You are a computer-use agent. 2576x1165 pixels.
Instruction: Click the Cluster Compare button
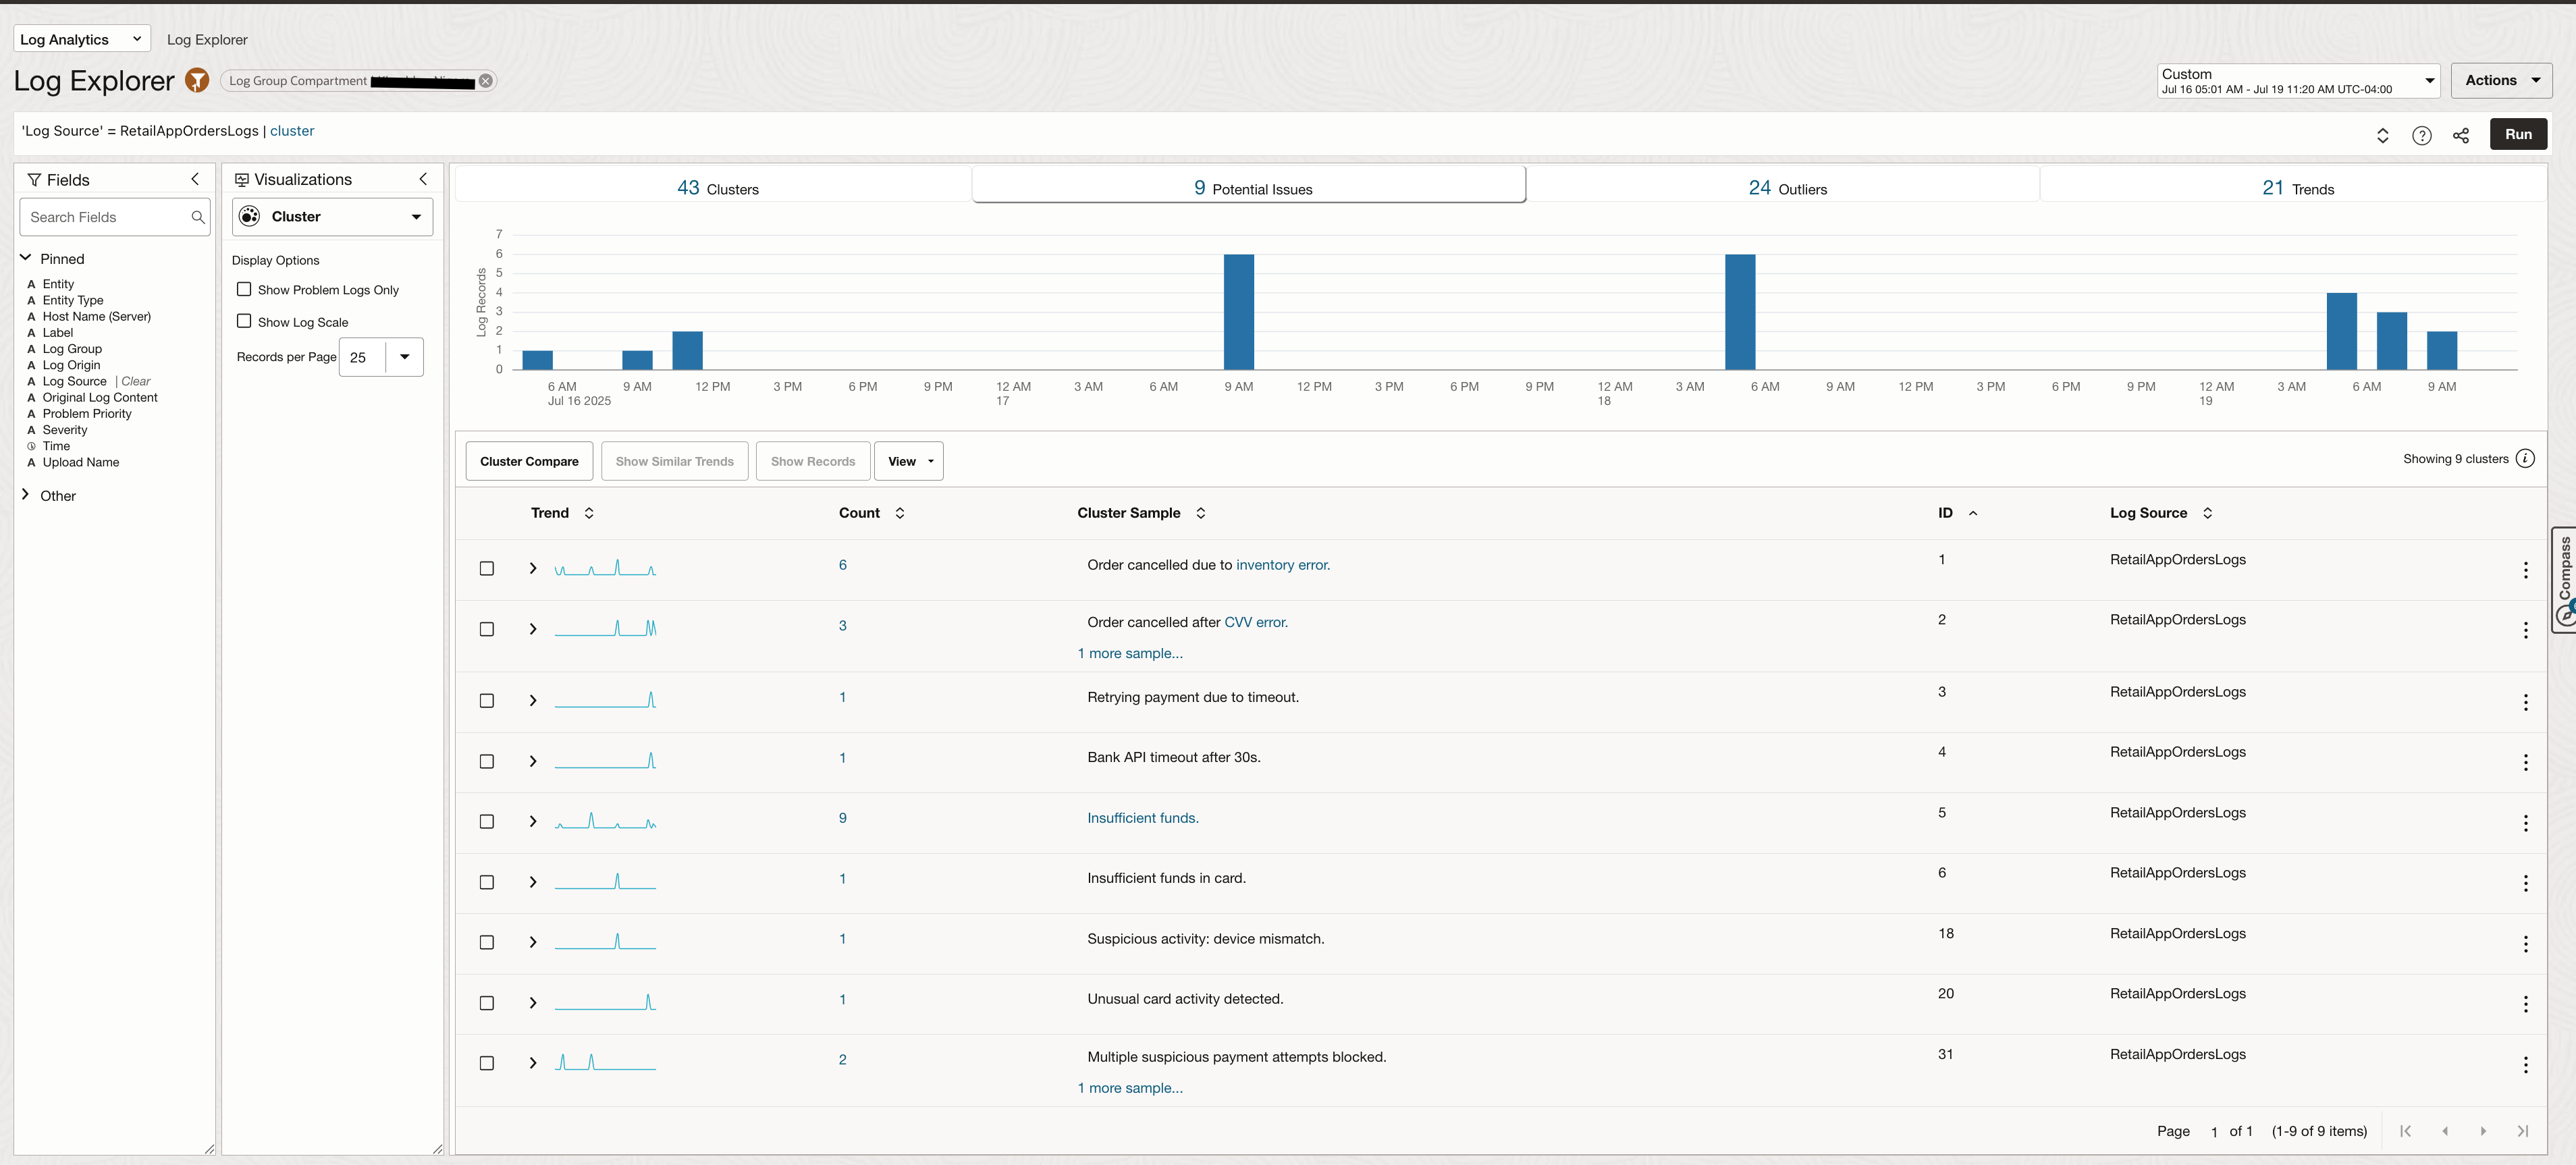coord(529,461)
